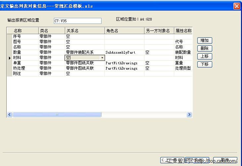Click the horizontal scrollbar right arrow
242x166 pixels.
189,115
